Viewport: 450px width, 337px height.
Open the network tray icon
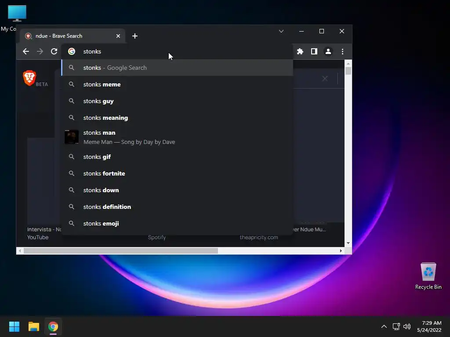click(x=396, y=326)
